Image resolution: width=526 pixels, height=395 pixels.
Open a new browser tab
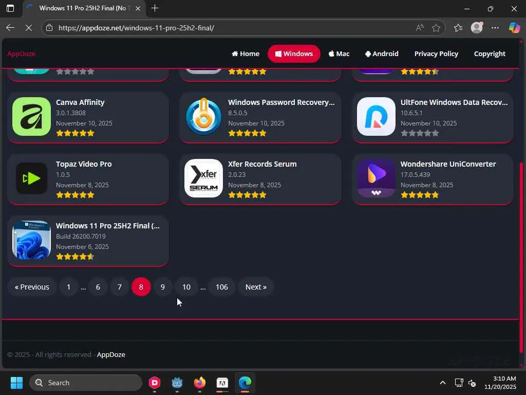155,8
